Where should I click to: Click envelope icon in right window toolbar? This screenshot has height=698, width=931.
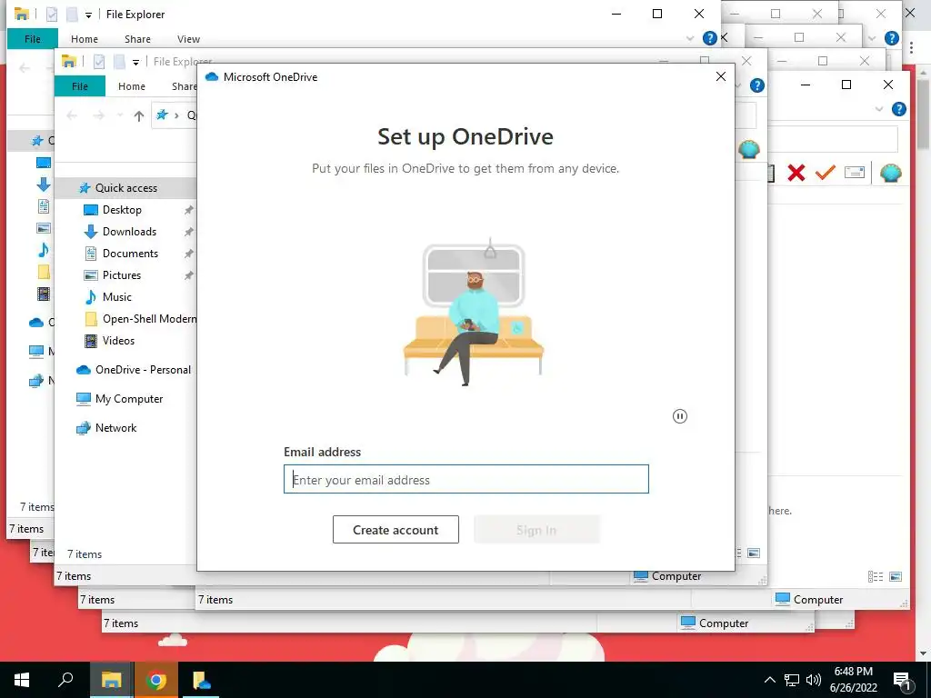pos(855,173)
